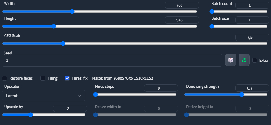The image size is (271, 125).
Task: Open the Upscaler dropdown showing Latent
Action: tap(44, 96)
